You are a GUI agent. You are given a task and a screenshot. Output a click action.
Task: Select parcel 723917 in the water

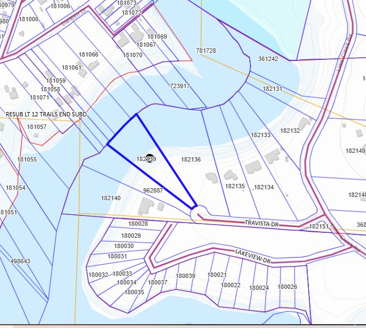[180, 86]
